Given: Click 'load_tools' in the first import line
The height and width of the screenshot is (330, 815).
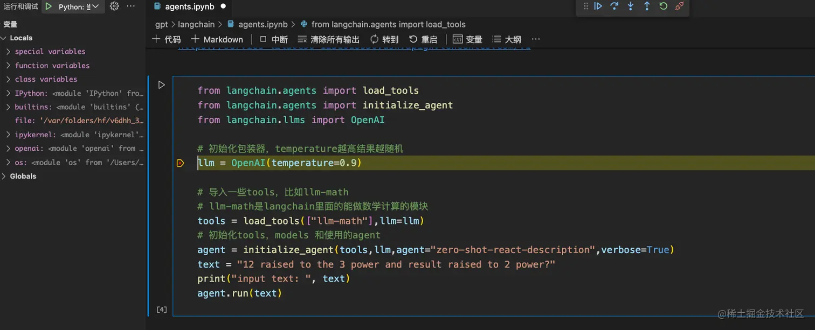Looking at the screenshot, I should tap(391, 90).
